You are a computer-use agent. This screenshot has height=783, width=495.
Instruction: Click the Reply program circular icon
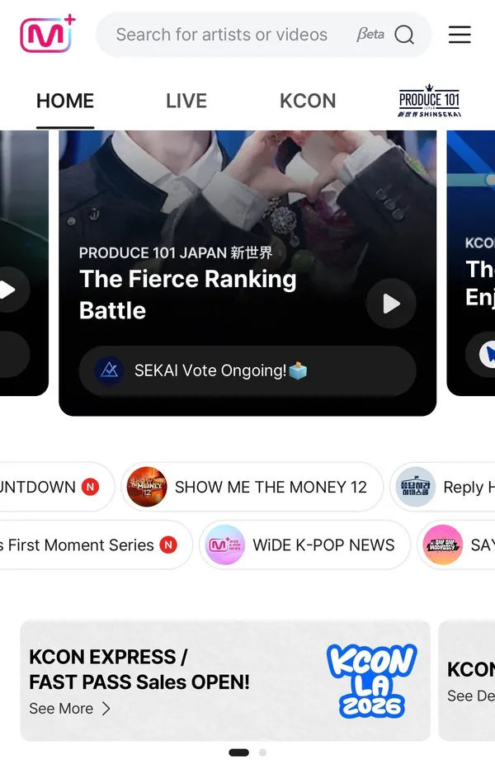(415, 487)
